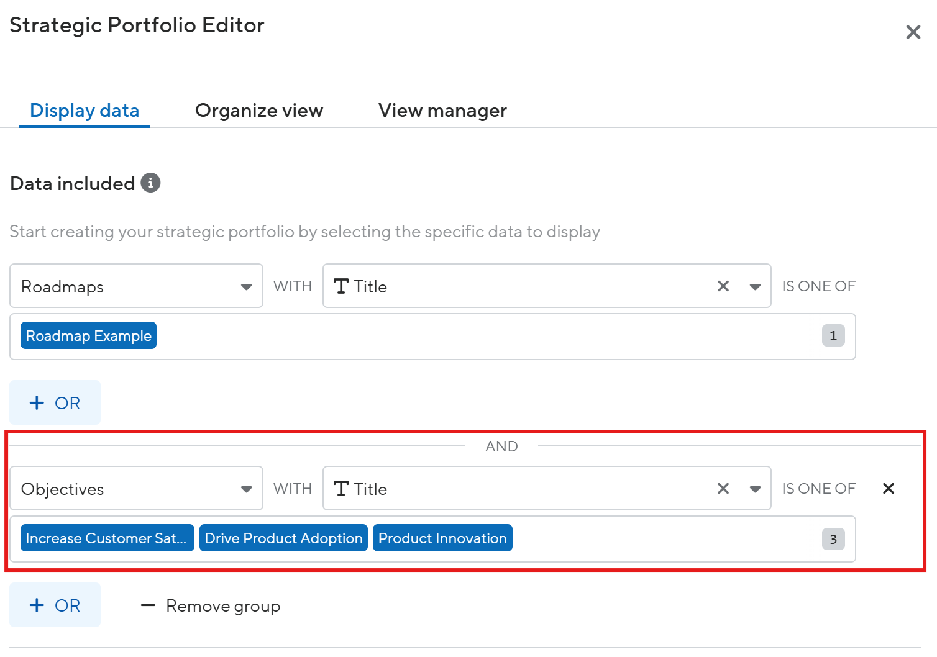Select the Display data tab
The image size is (937, 657).
(x=85, y=111)
